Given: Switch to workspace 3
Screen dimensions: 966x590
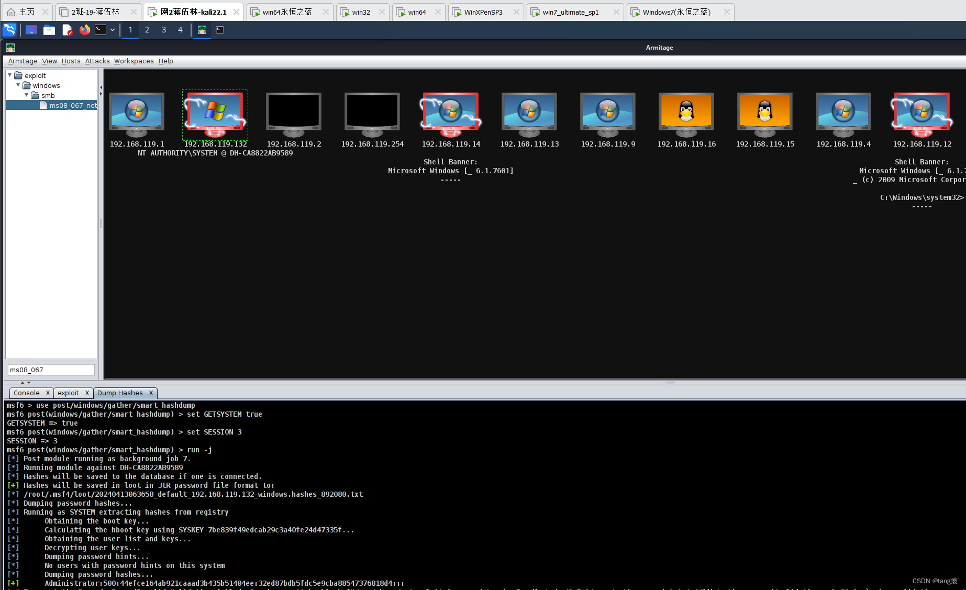Looking at the screenshot, I should tap(164, 30).
